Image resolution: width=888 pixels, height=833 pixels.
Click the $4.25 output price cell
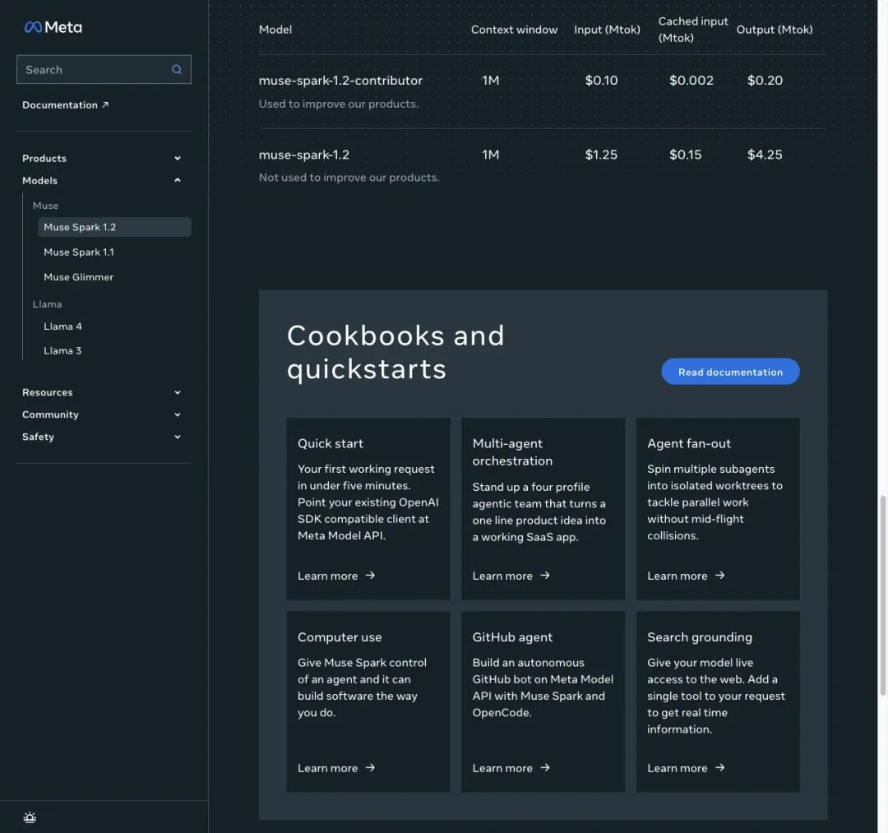pyautogui.click(x=765, y=155)
